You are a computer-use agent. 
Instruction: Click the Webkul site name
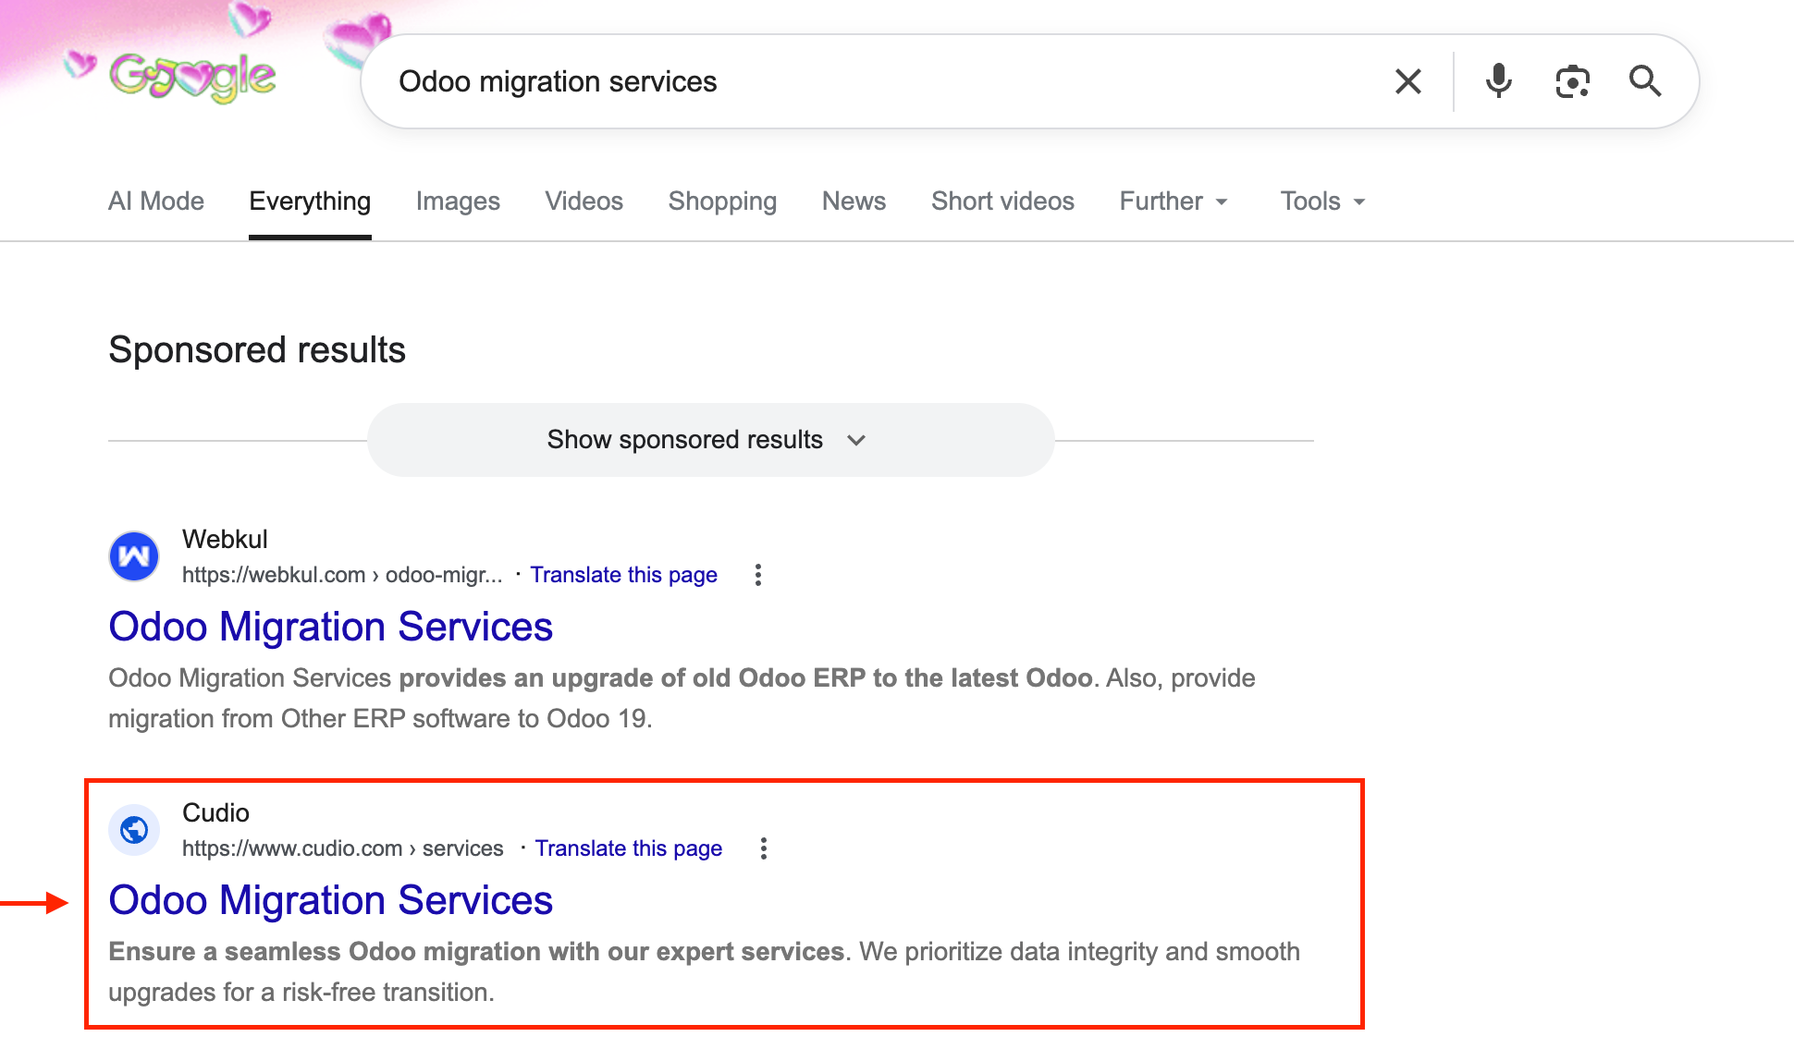point(225,539)
